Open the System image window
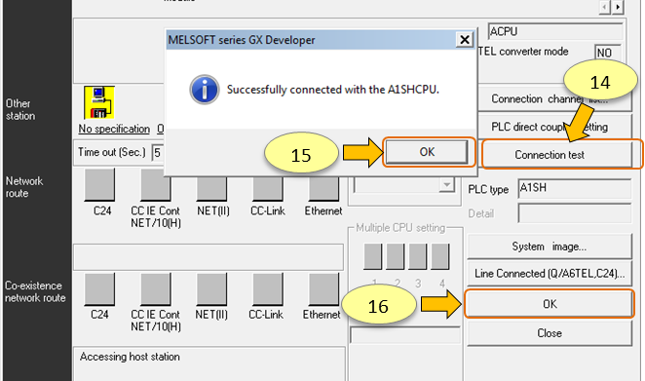Screen dimensions: 645x381 pos(550,247)
